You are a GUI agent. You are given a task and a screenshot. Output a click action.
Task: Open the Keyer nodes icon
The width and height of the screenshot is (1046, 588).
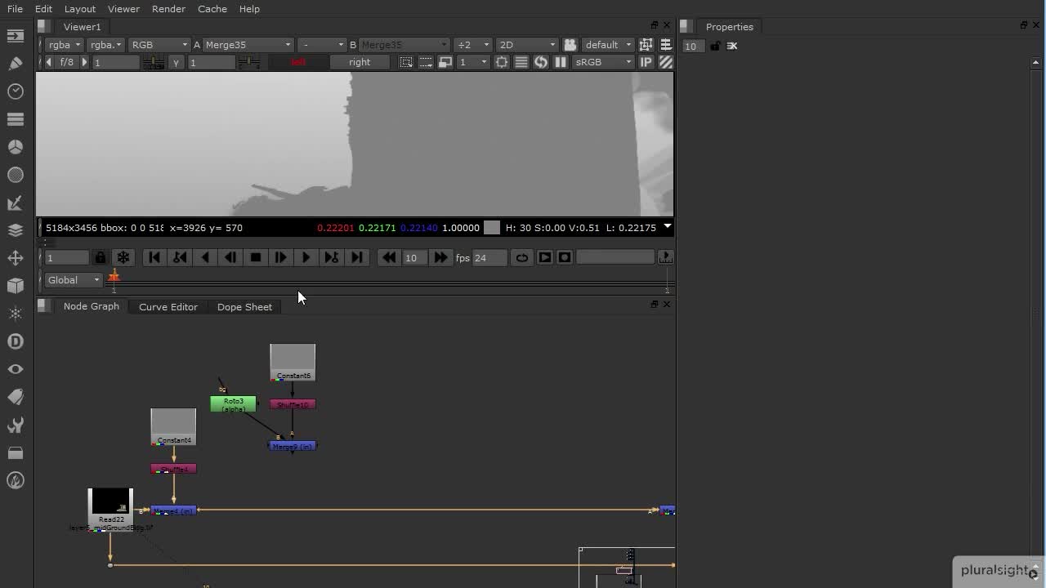point(16,203)
